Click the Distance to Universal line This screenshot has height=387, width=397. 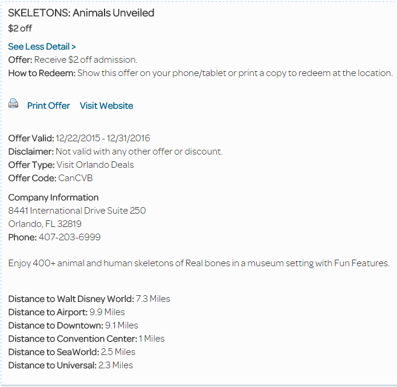click(70, 365)
